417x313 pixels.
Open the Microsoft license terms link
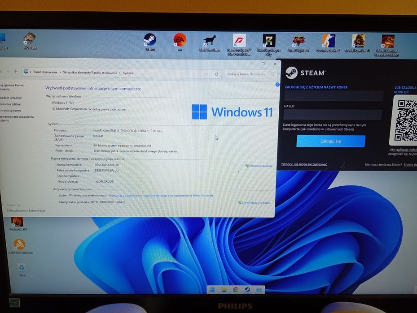pos(161,196)
